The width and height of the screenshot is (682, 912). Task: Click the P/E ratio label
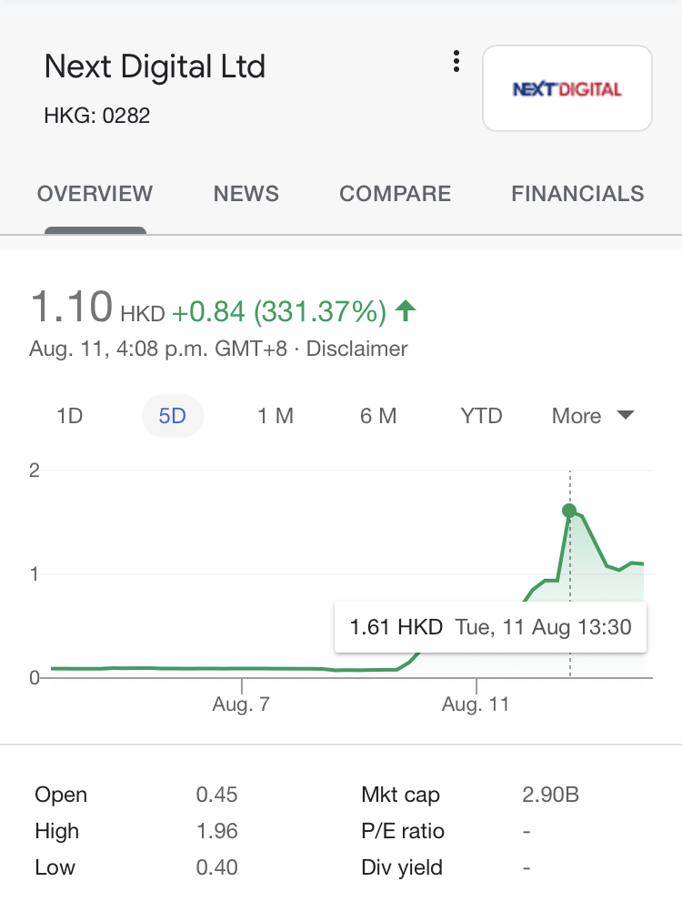(403, 831)
